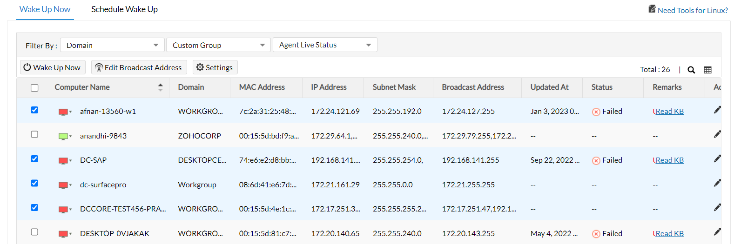This screenshot has width=734, height=244.
Task: Click the edit pencil for DCCORE-TEST456 row
Action: click(717, 207)
